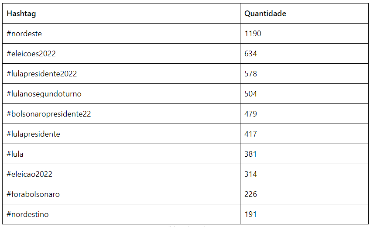Image resolution: width=370 pixels, height=227 pixels.
Task: Select the #forabolsonaro cell
Action: point(33,194)
